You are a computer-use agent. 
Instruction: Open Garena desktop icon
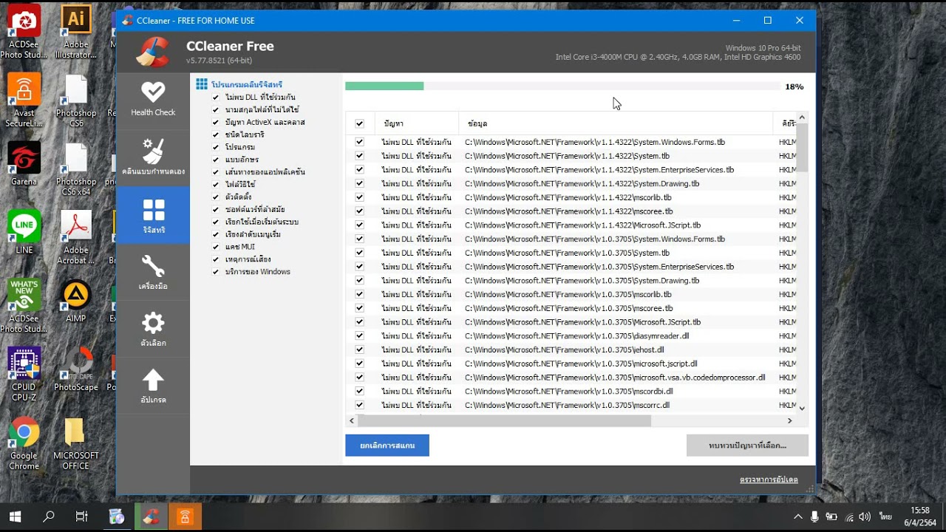(x=24, y=164)
